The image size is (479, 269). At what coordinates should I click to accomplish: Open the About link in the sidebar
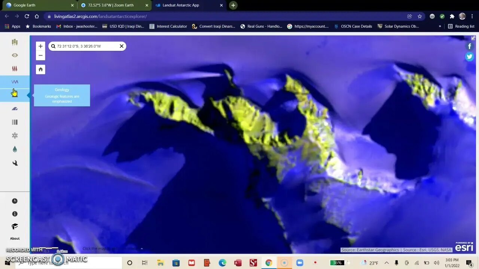15,238
